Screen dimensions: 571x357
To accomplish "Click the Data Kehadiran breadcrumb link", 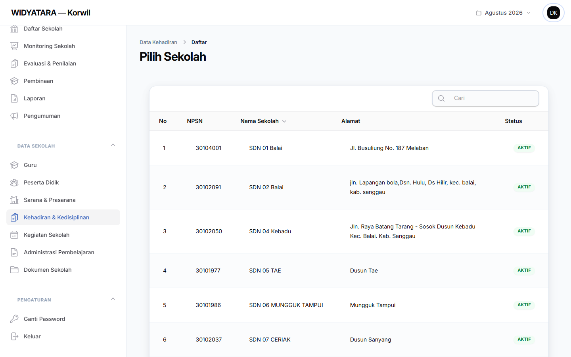I will (x=158, y=42).
